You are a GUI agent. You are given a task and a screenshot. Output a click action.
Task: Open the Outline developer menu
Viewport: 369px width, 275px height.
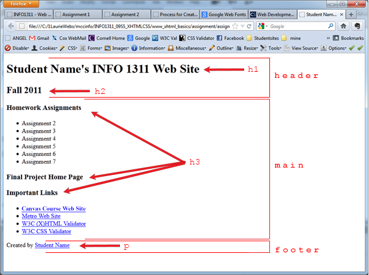point(221,48)
